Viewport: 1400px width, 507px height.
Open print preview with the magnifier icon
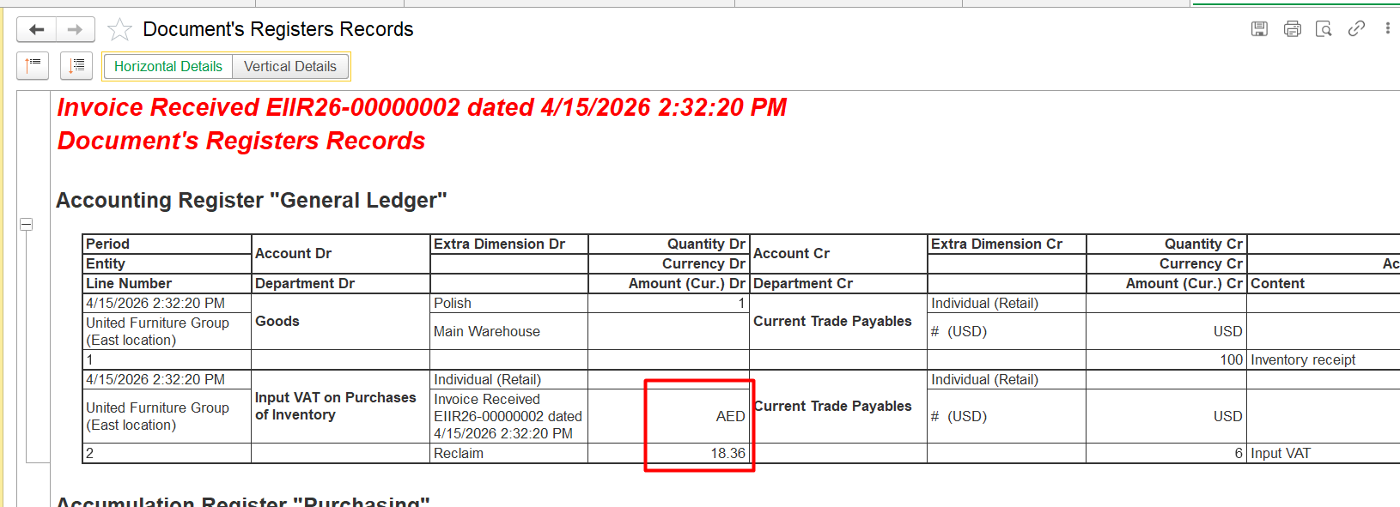(1324, 29)
